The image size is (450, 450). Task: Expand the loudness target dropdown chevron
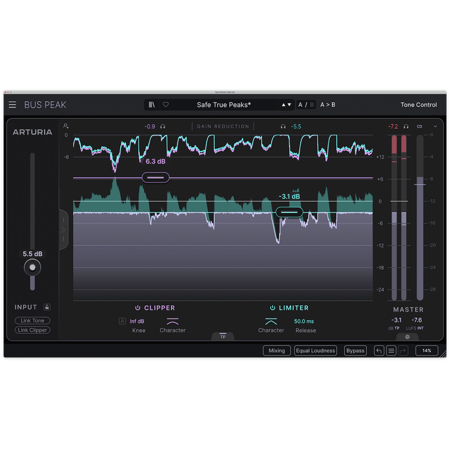(435, 127)
